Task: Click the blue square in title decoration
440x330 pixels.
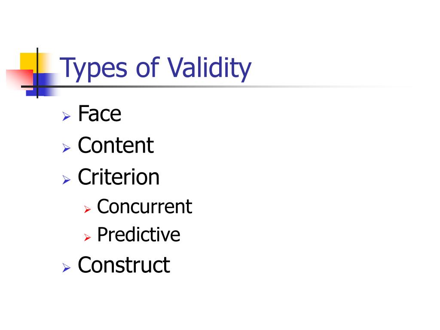Action: 42,85
